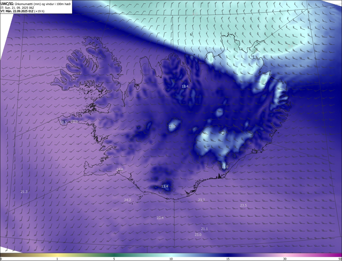Screen dimensions: 342x261
Task: Click the 18.5 value label
Action: click(x=63, y=122)
